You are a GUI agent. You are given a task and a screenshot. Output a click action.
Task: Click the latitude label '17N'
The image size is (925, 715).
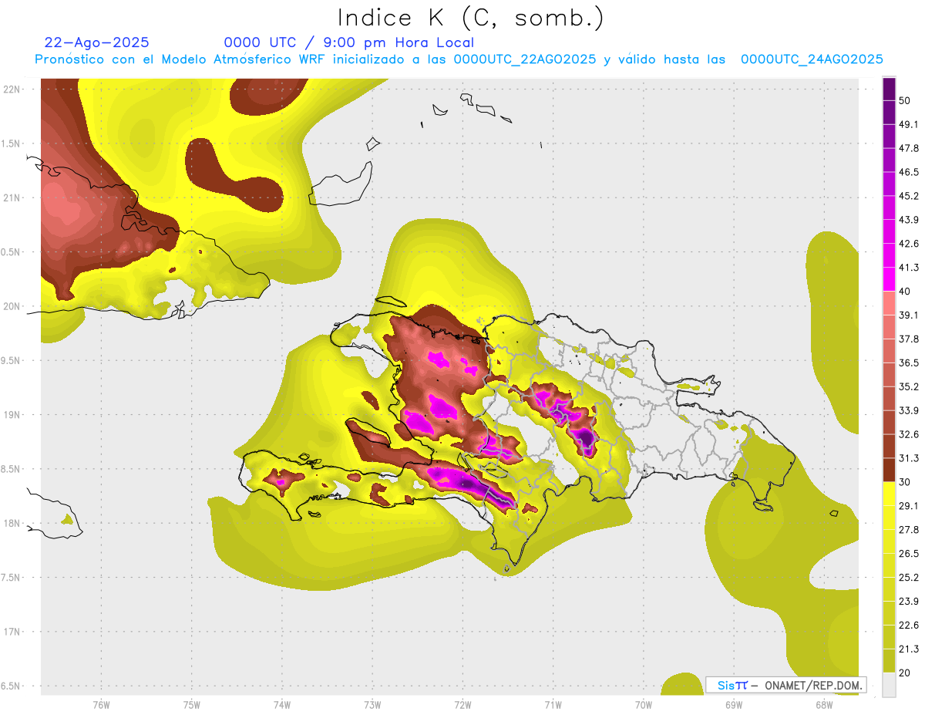[12, 632]
